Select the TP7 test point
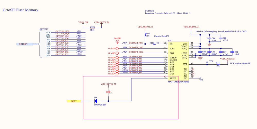Viewport: 257px width, 129px height. (200, 78)
